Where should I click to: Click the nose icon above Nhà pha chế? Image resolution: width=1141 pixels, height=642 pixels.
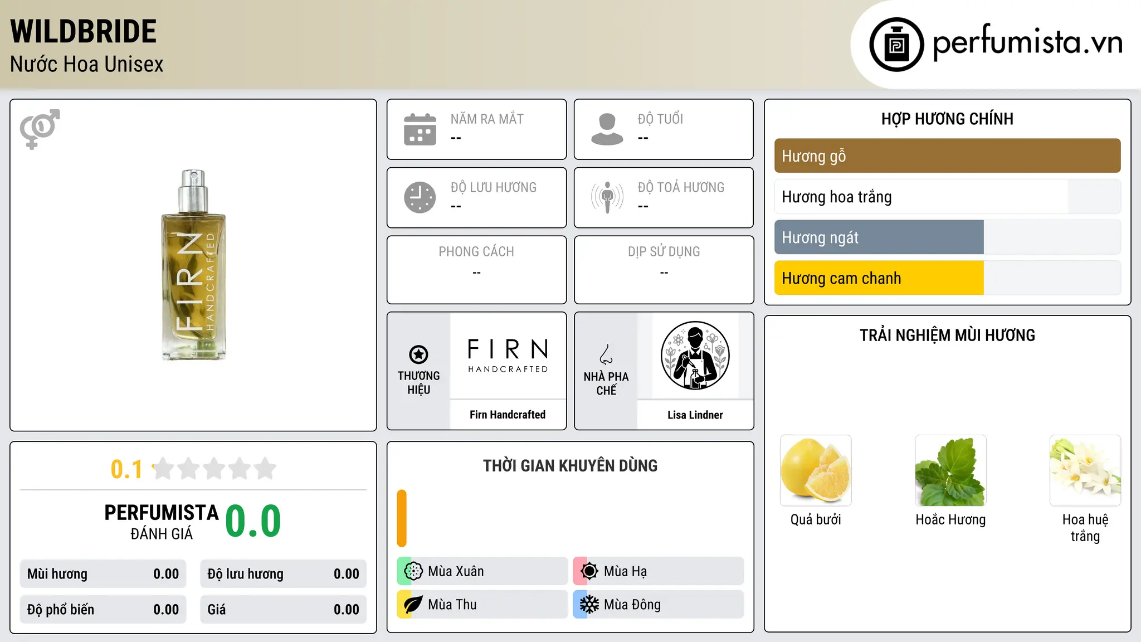point(606,354)
